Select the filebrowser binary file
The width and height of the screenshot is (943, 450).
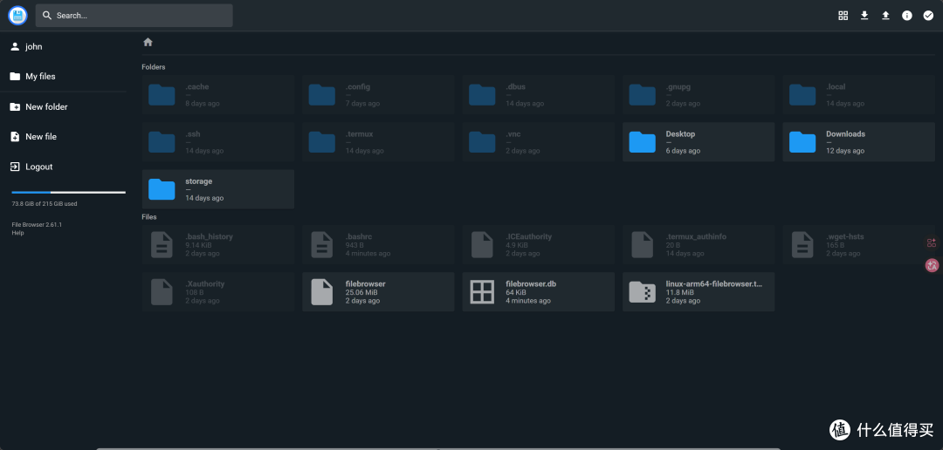378,292
